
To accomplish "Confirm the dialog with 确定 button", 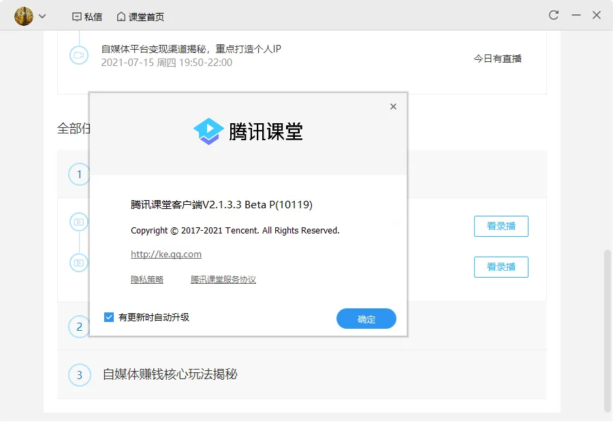I will pos(366,319).
